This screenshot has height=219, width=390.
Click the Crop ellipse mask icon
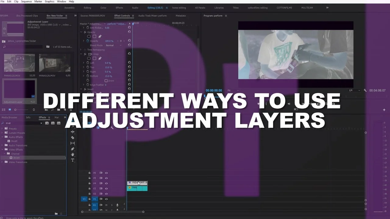89,58
